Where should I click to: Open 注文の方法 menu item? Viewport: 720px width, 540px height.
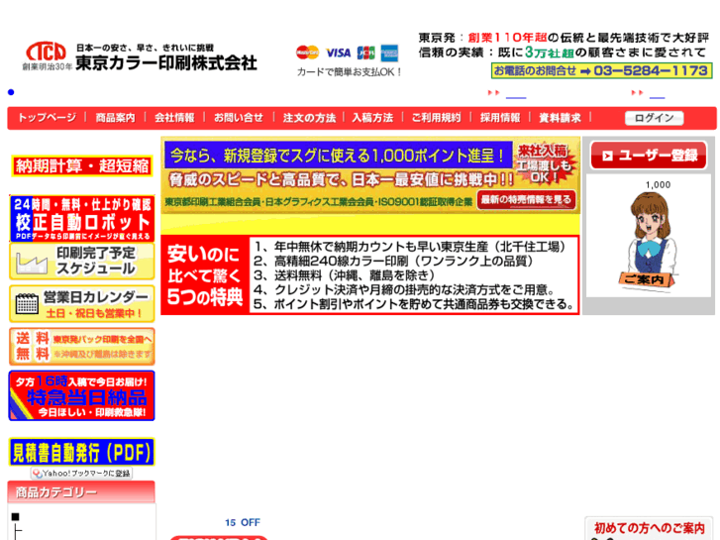[309, 118]
